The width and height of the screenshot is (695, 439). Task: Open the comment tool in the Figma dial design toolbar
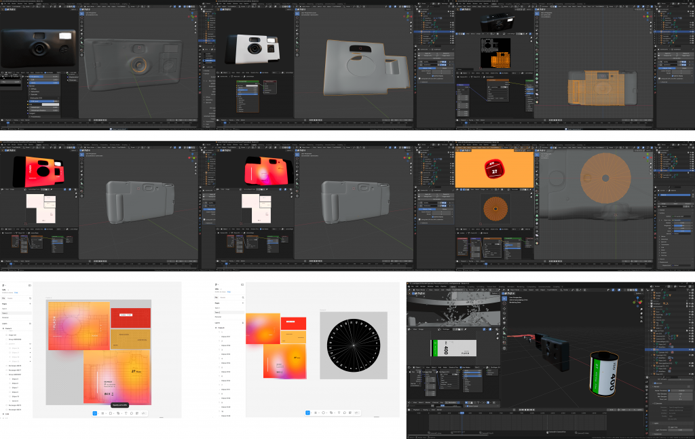click(x=345, y=413)
